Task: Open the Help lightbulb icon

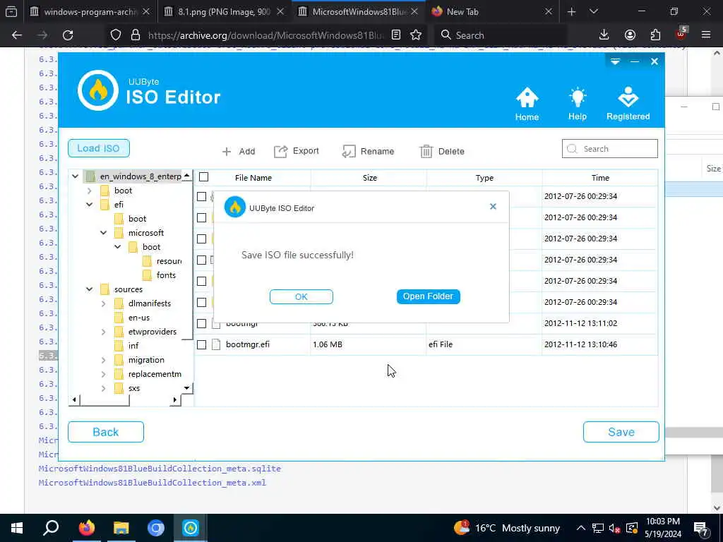Action: coord(578,97)
